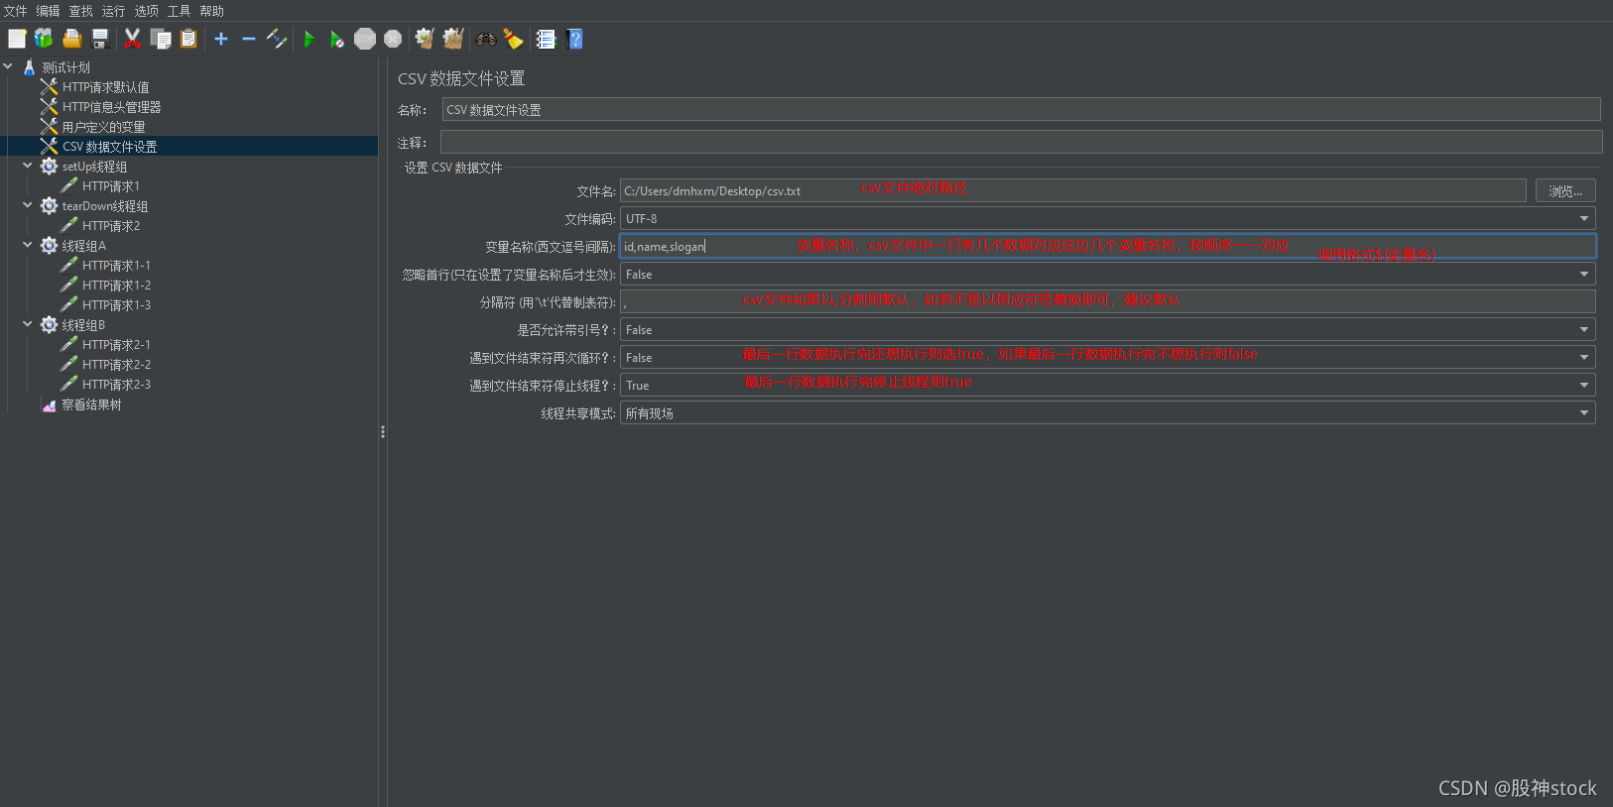The image size is (1613, 807).
Task: Collapse the 线程组B tree node
Action: [28, 324]
